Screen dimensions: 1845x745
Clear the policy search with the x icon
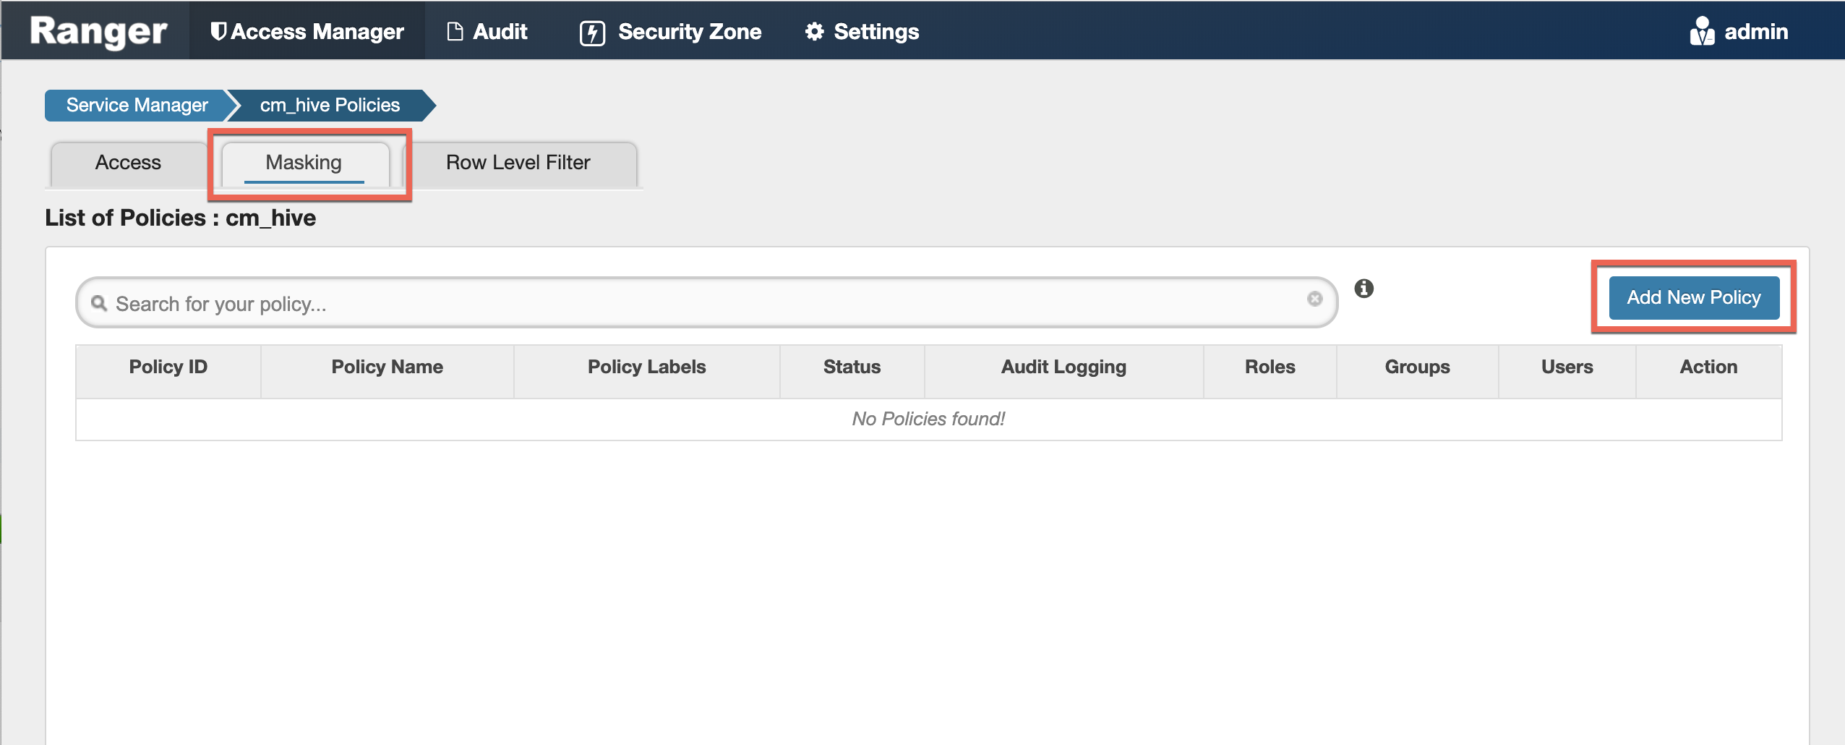click(x=1314, y=299)
